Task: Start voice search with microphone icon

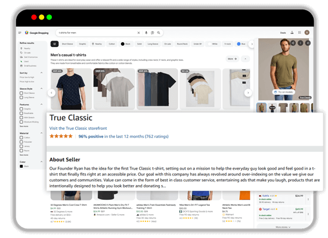Action: coord(146,33)
